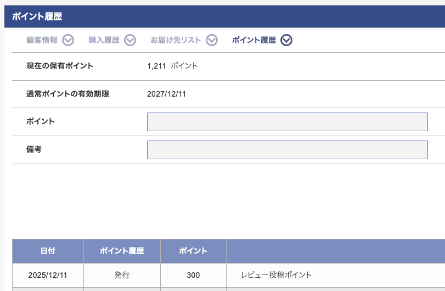Click the ポイント履歴 page header title
Screen dimensions: 445x291
(37, 16)
